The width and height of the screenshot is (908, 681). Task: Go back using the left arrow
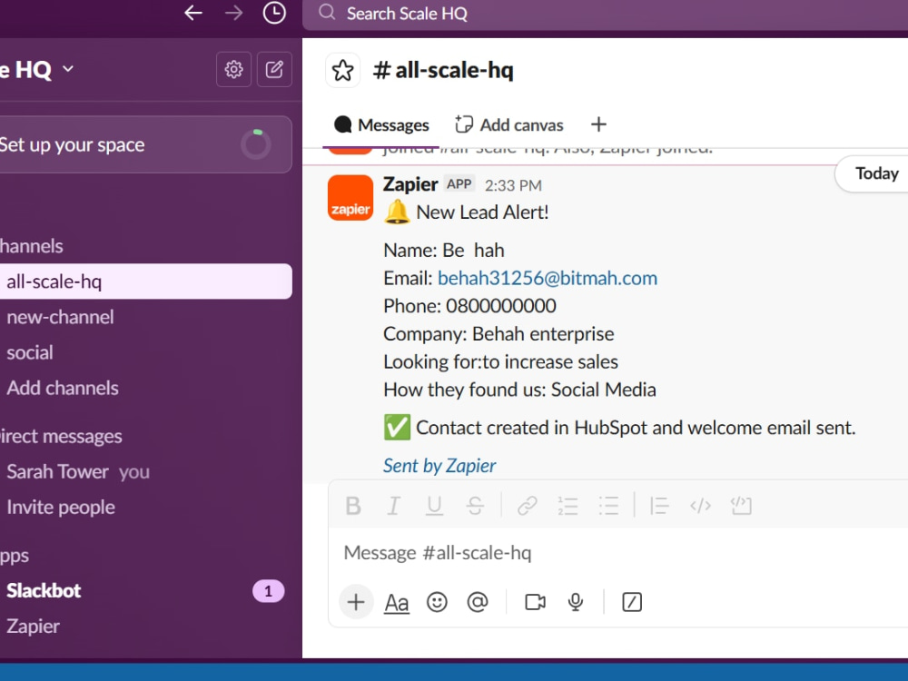[x=192, y=13]
